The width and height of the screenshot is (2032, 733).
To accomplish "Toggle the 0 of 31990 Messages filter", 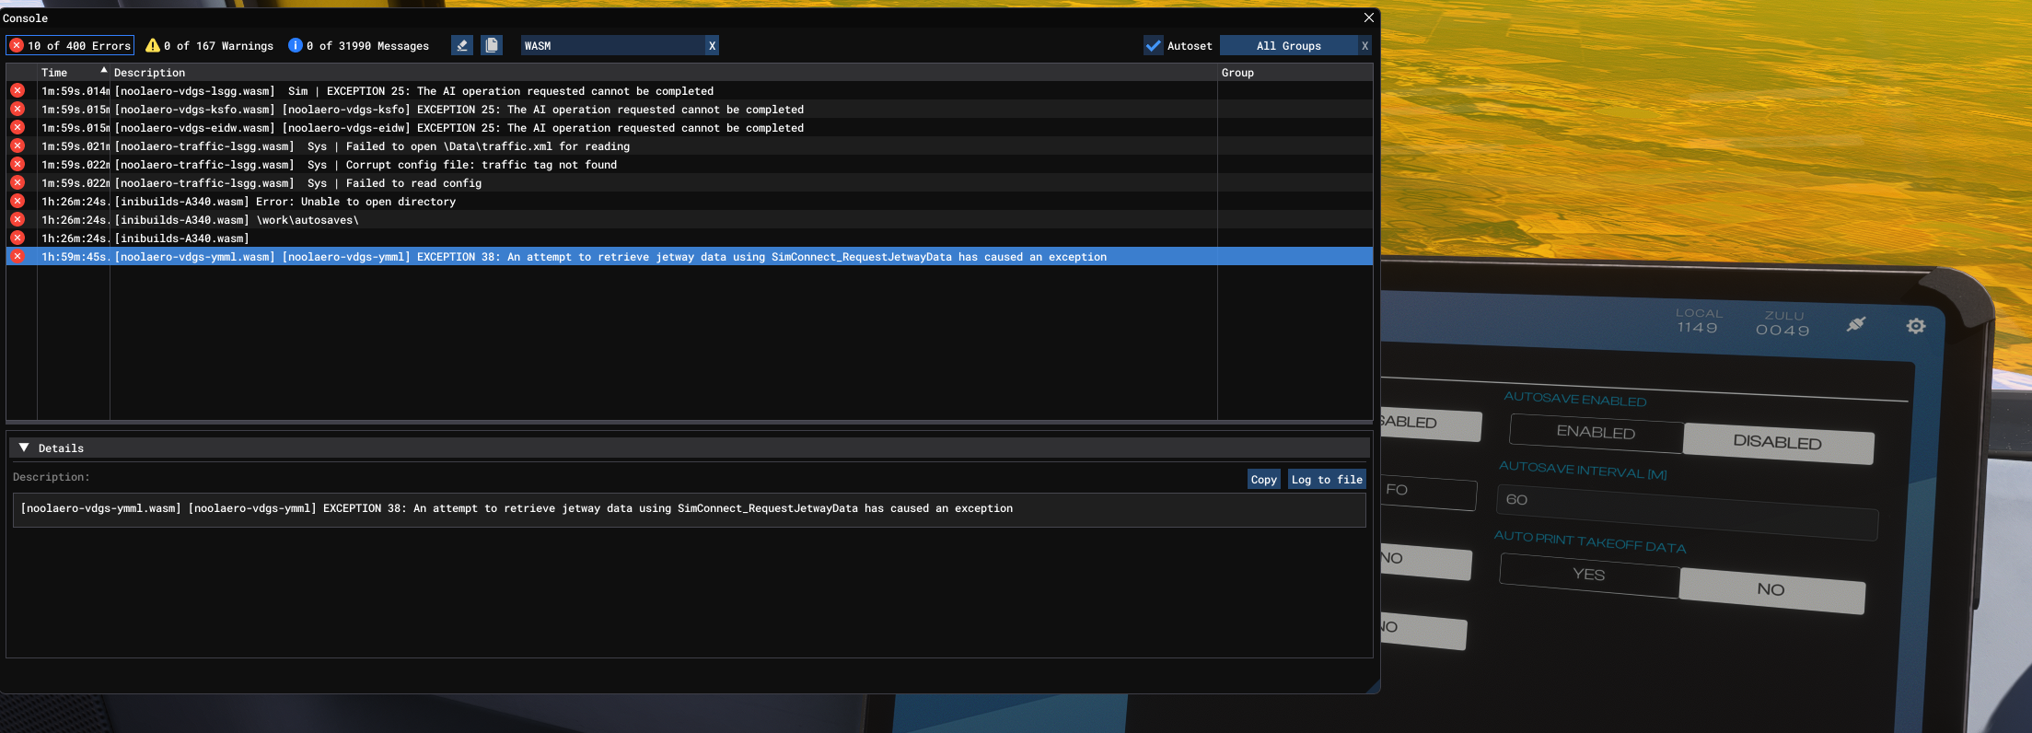I will pyautogui.click(x=359, y=45).
